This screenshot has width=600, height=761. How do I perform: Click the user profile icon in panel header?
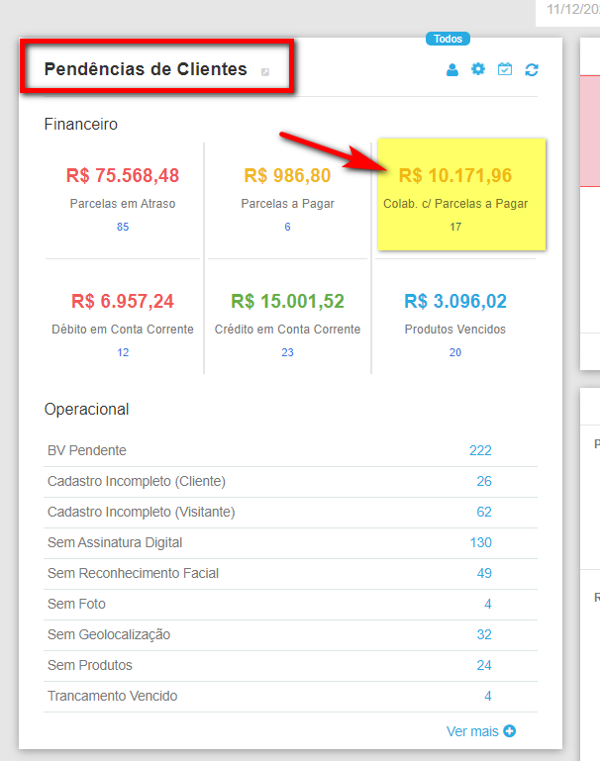[x=452, y=70]
